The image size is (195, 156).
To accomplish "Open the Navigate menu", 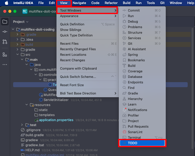I will [x=79, y=3].
